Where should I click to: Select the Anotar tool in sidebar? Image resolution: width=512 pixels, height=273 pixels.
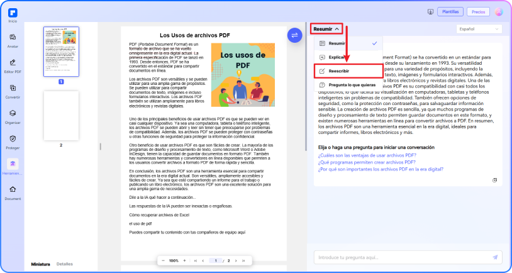click(13, 40)
